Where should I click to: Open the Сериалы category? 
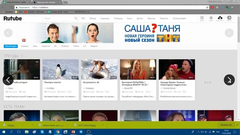[105, 18]
